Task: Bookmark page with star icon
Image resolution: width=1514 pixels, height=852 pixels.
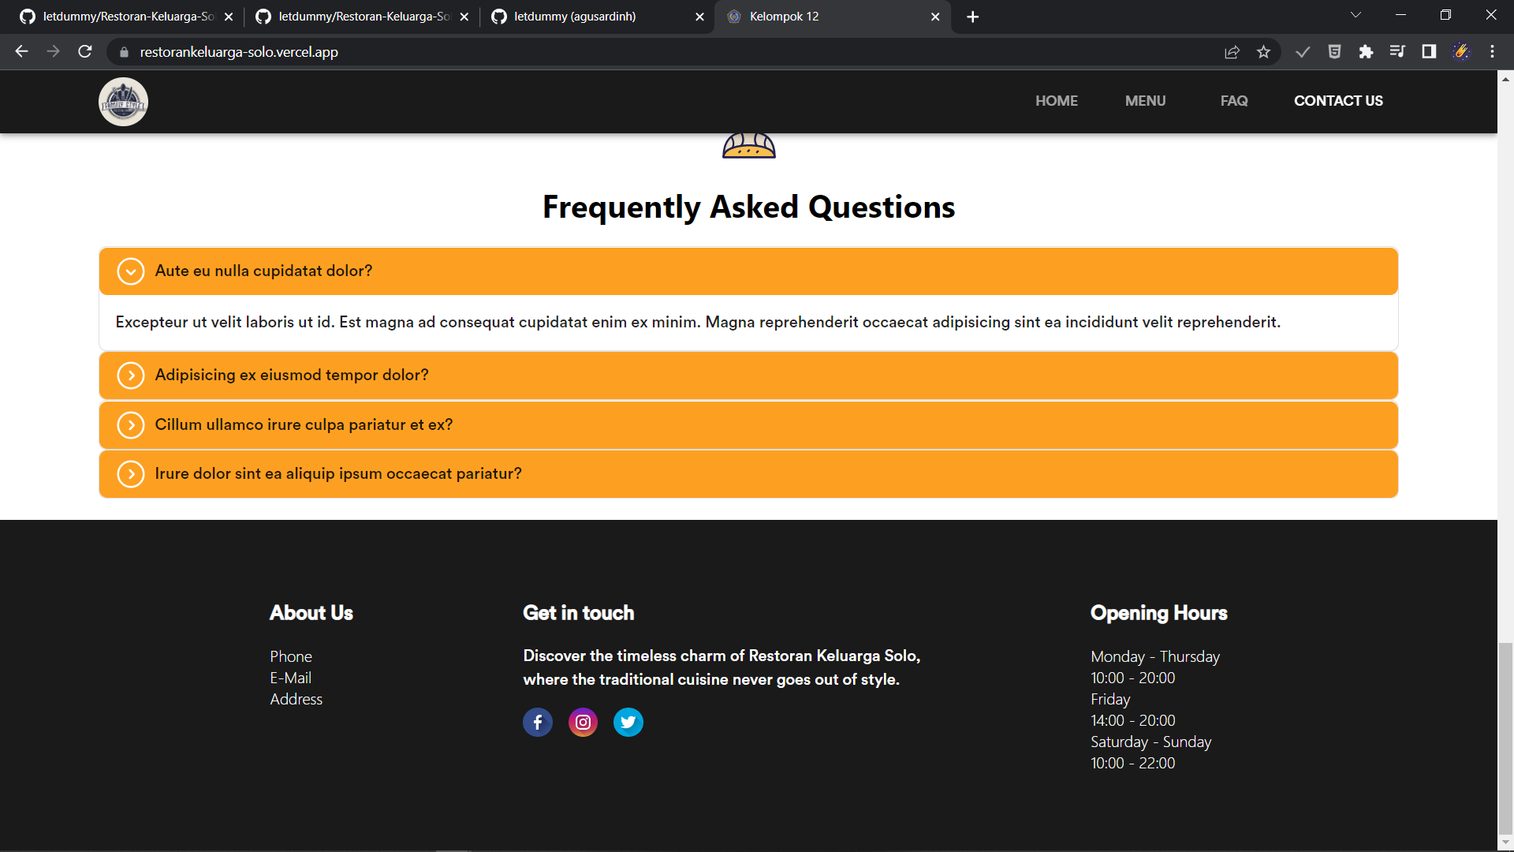Action: click(x=1263, y=52)
